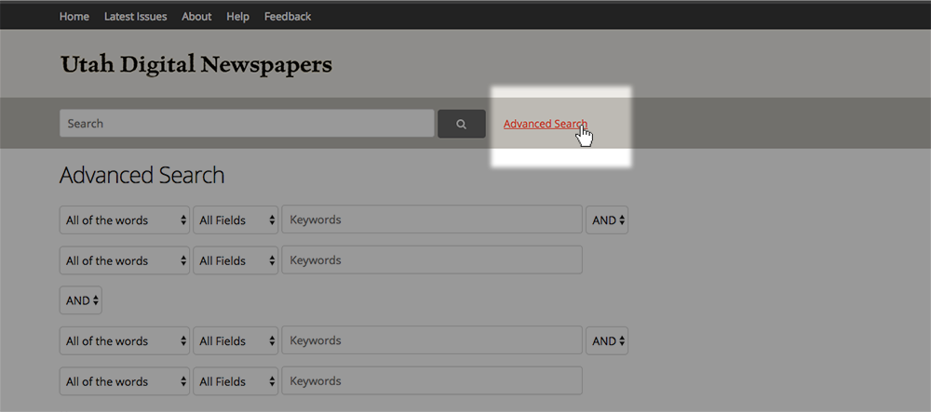
Task: Open the Help page
Action: pyautogui.click(x=237, y=17)
